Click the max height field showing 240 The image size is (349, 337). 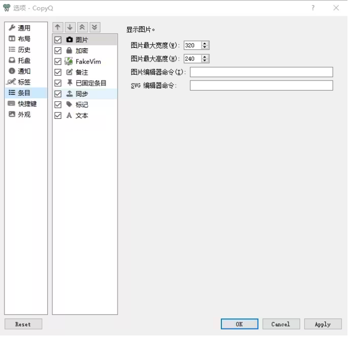[193, 59]
